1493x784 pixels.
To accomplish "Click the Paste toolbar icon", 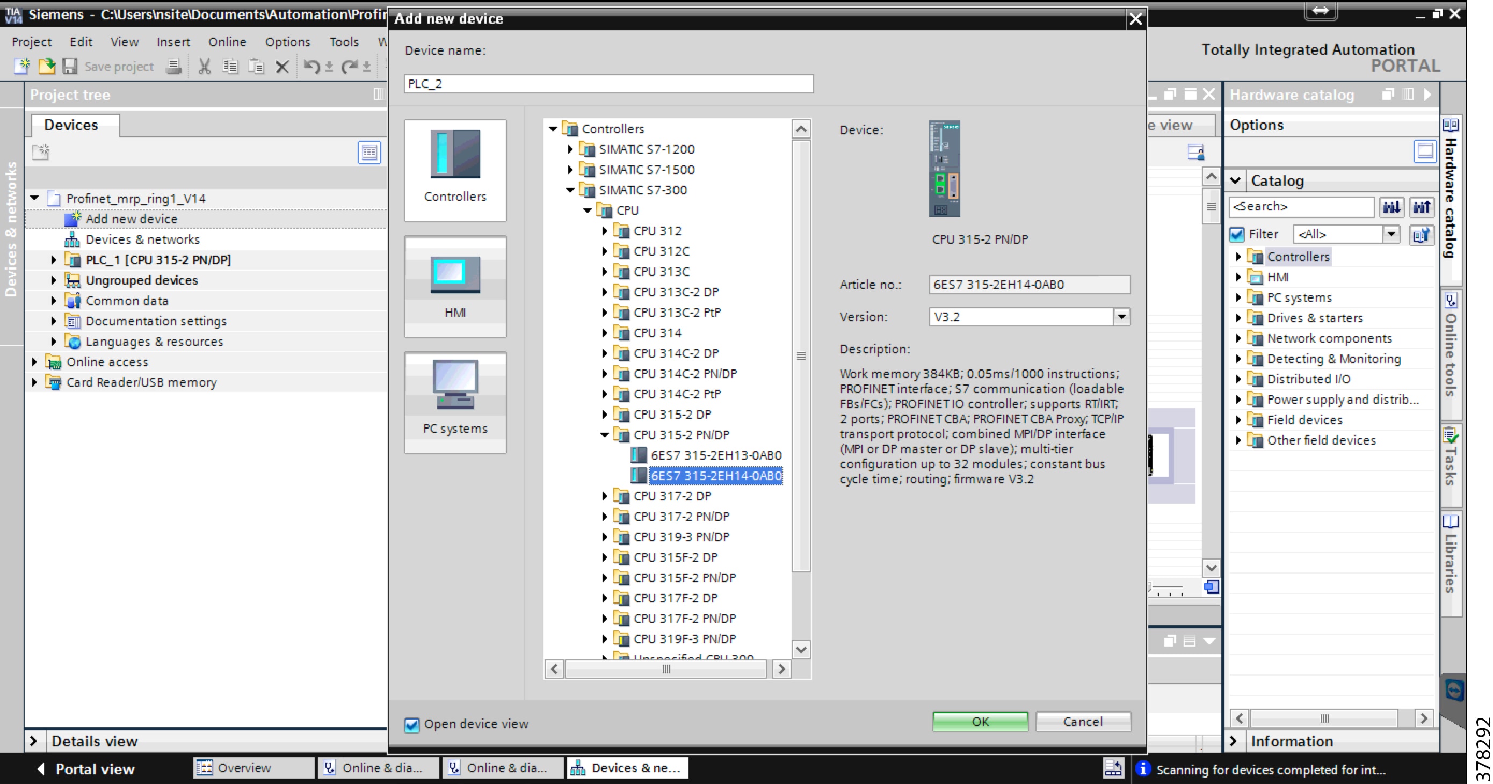I will tap(256, 67).
